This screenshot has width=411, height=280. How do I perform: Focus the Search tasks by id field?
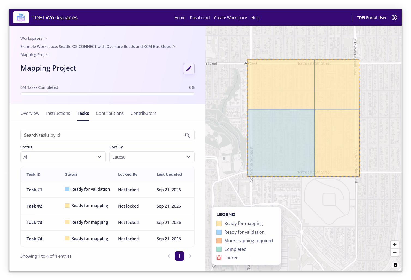point(107,135)
